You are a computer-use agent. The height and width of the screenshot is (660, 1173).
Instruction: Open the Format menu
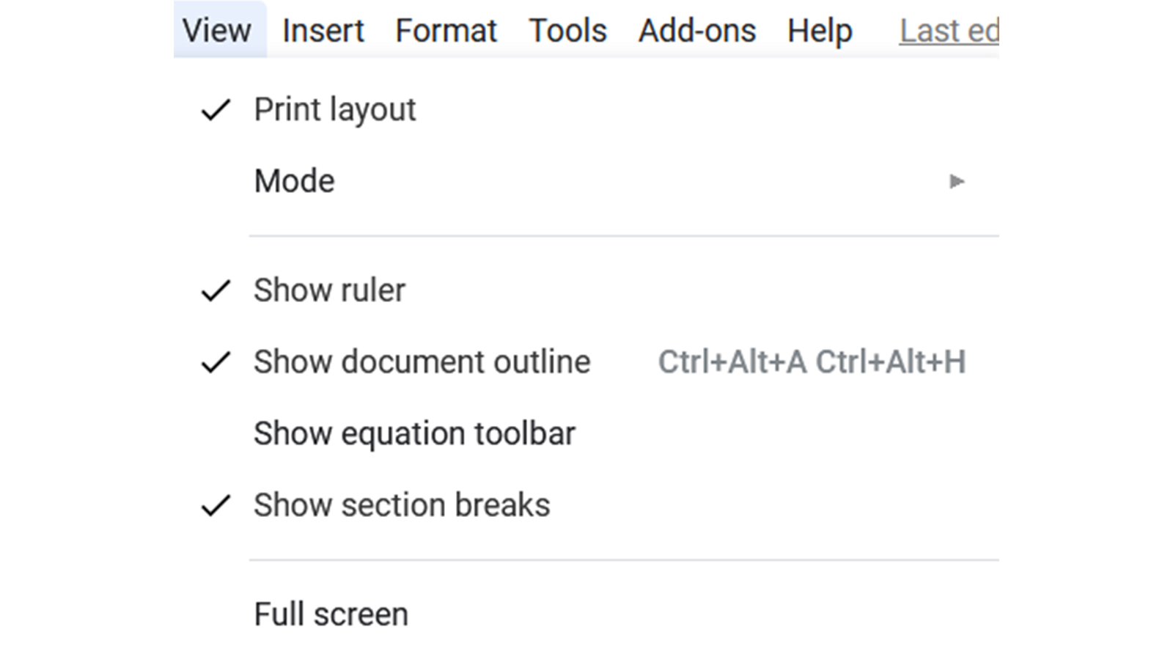pos(446,31)
